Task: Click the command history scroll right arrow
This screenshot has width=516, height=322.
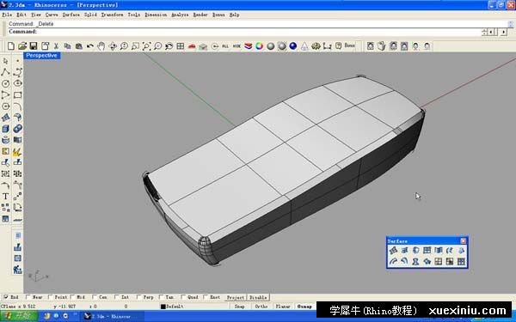Action: point(504,32)
